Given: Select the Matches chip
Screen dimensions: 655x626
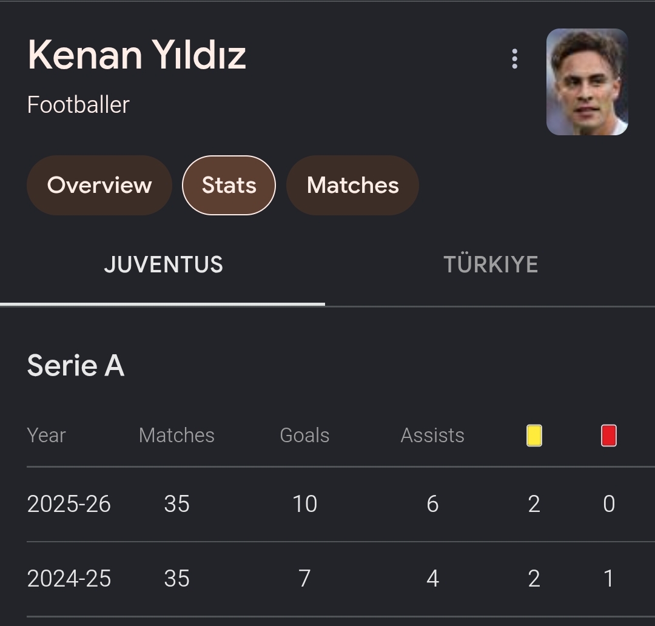Looking at the screenshot, I should pos(352,185).
